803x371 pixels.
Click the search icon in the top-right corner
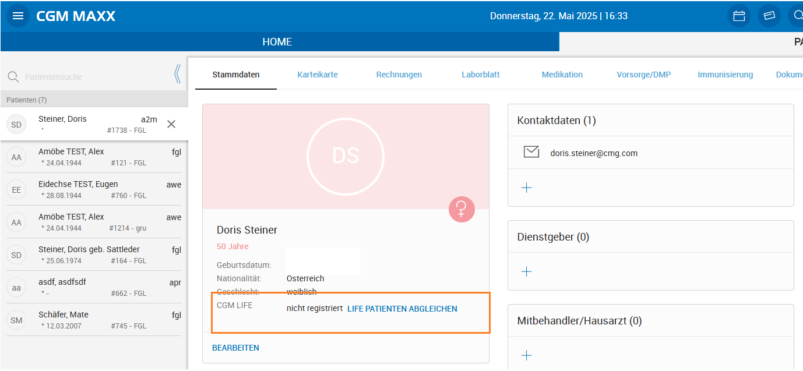[x=797, y=16]
